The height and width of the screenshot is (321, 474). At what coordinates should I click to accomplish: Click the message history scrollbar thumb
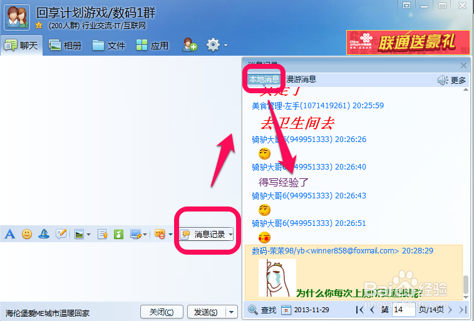(466, 284)
